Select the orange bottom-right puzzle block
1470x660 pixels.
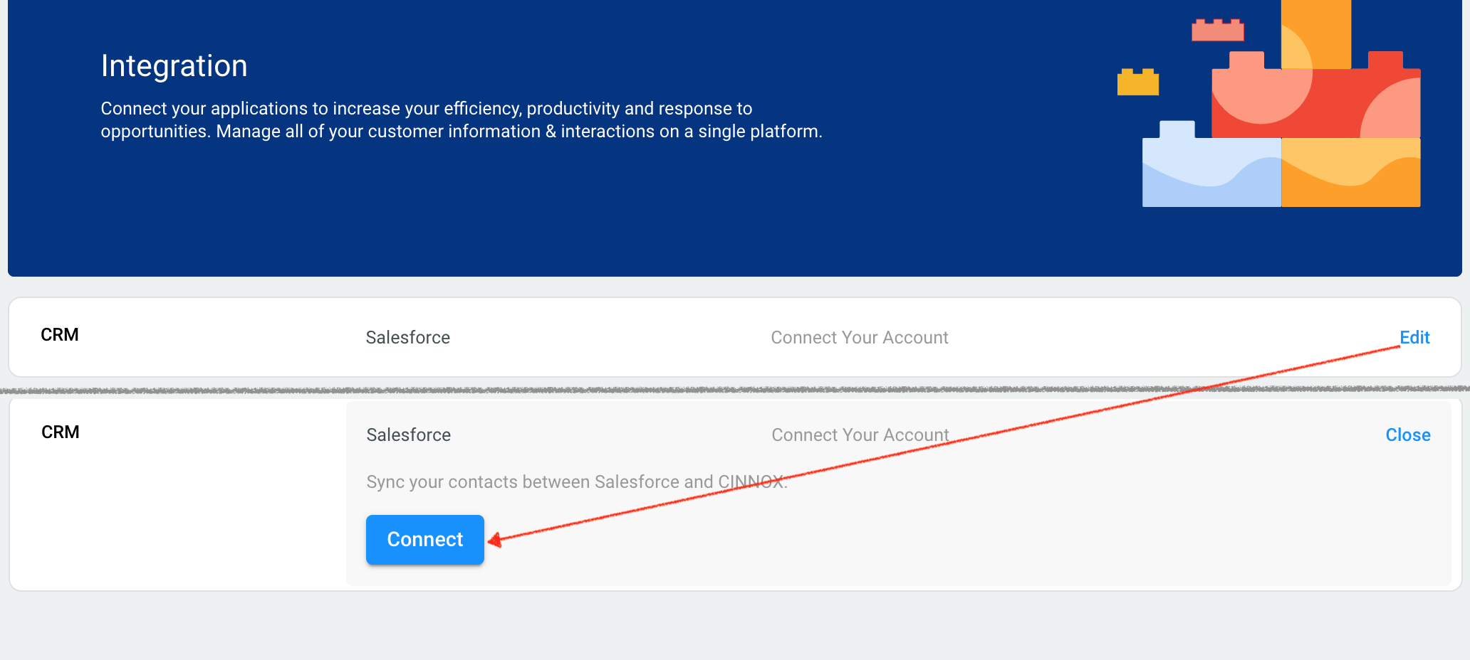pyautogui.click(x=1350, y=173)
